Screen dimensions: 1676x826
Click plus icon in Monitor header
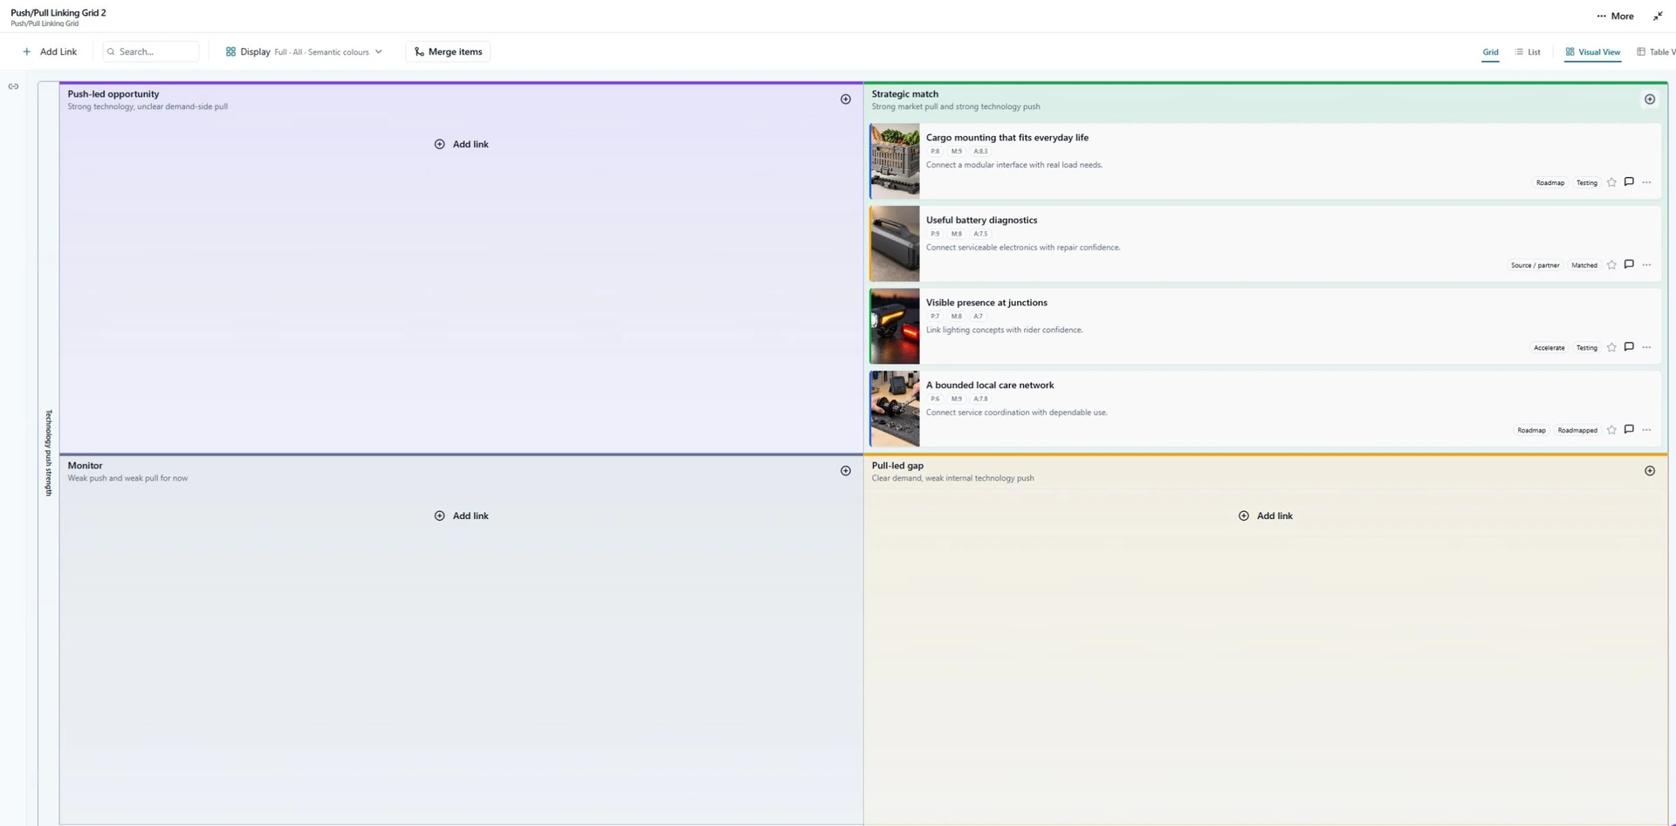(x=845, y=471)
